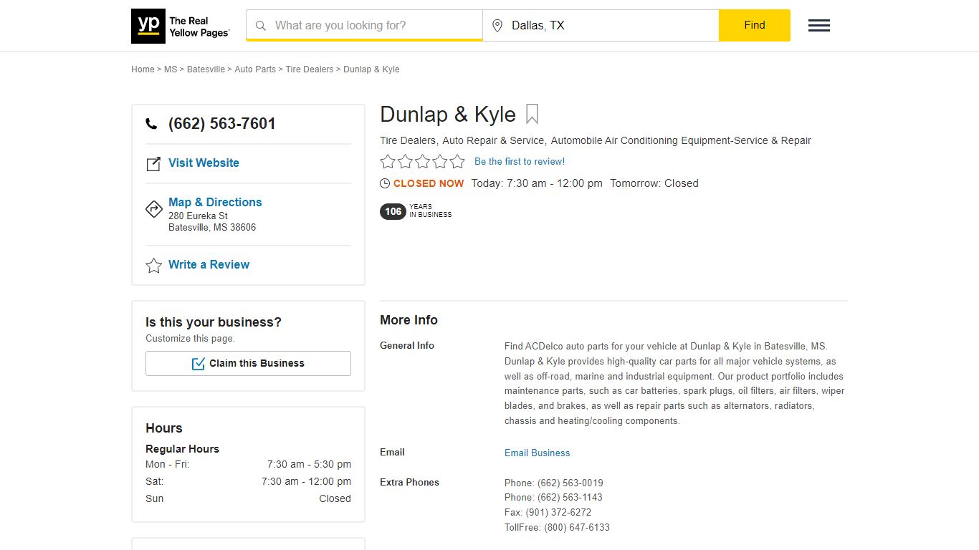Click 'TollFree: (800) 647-6133'
This screenshot has width=979, height=550.
557,527
